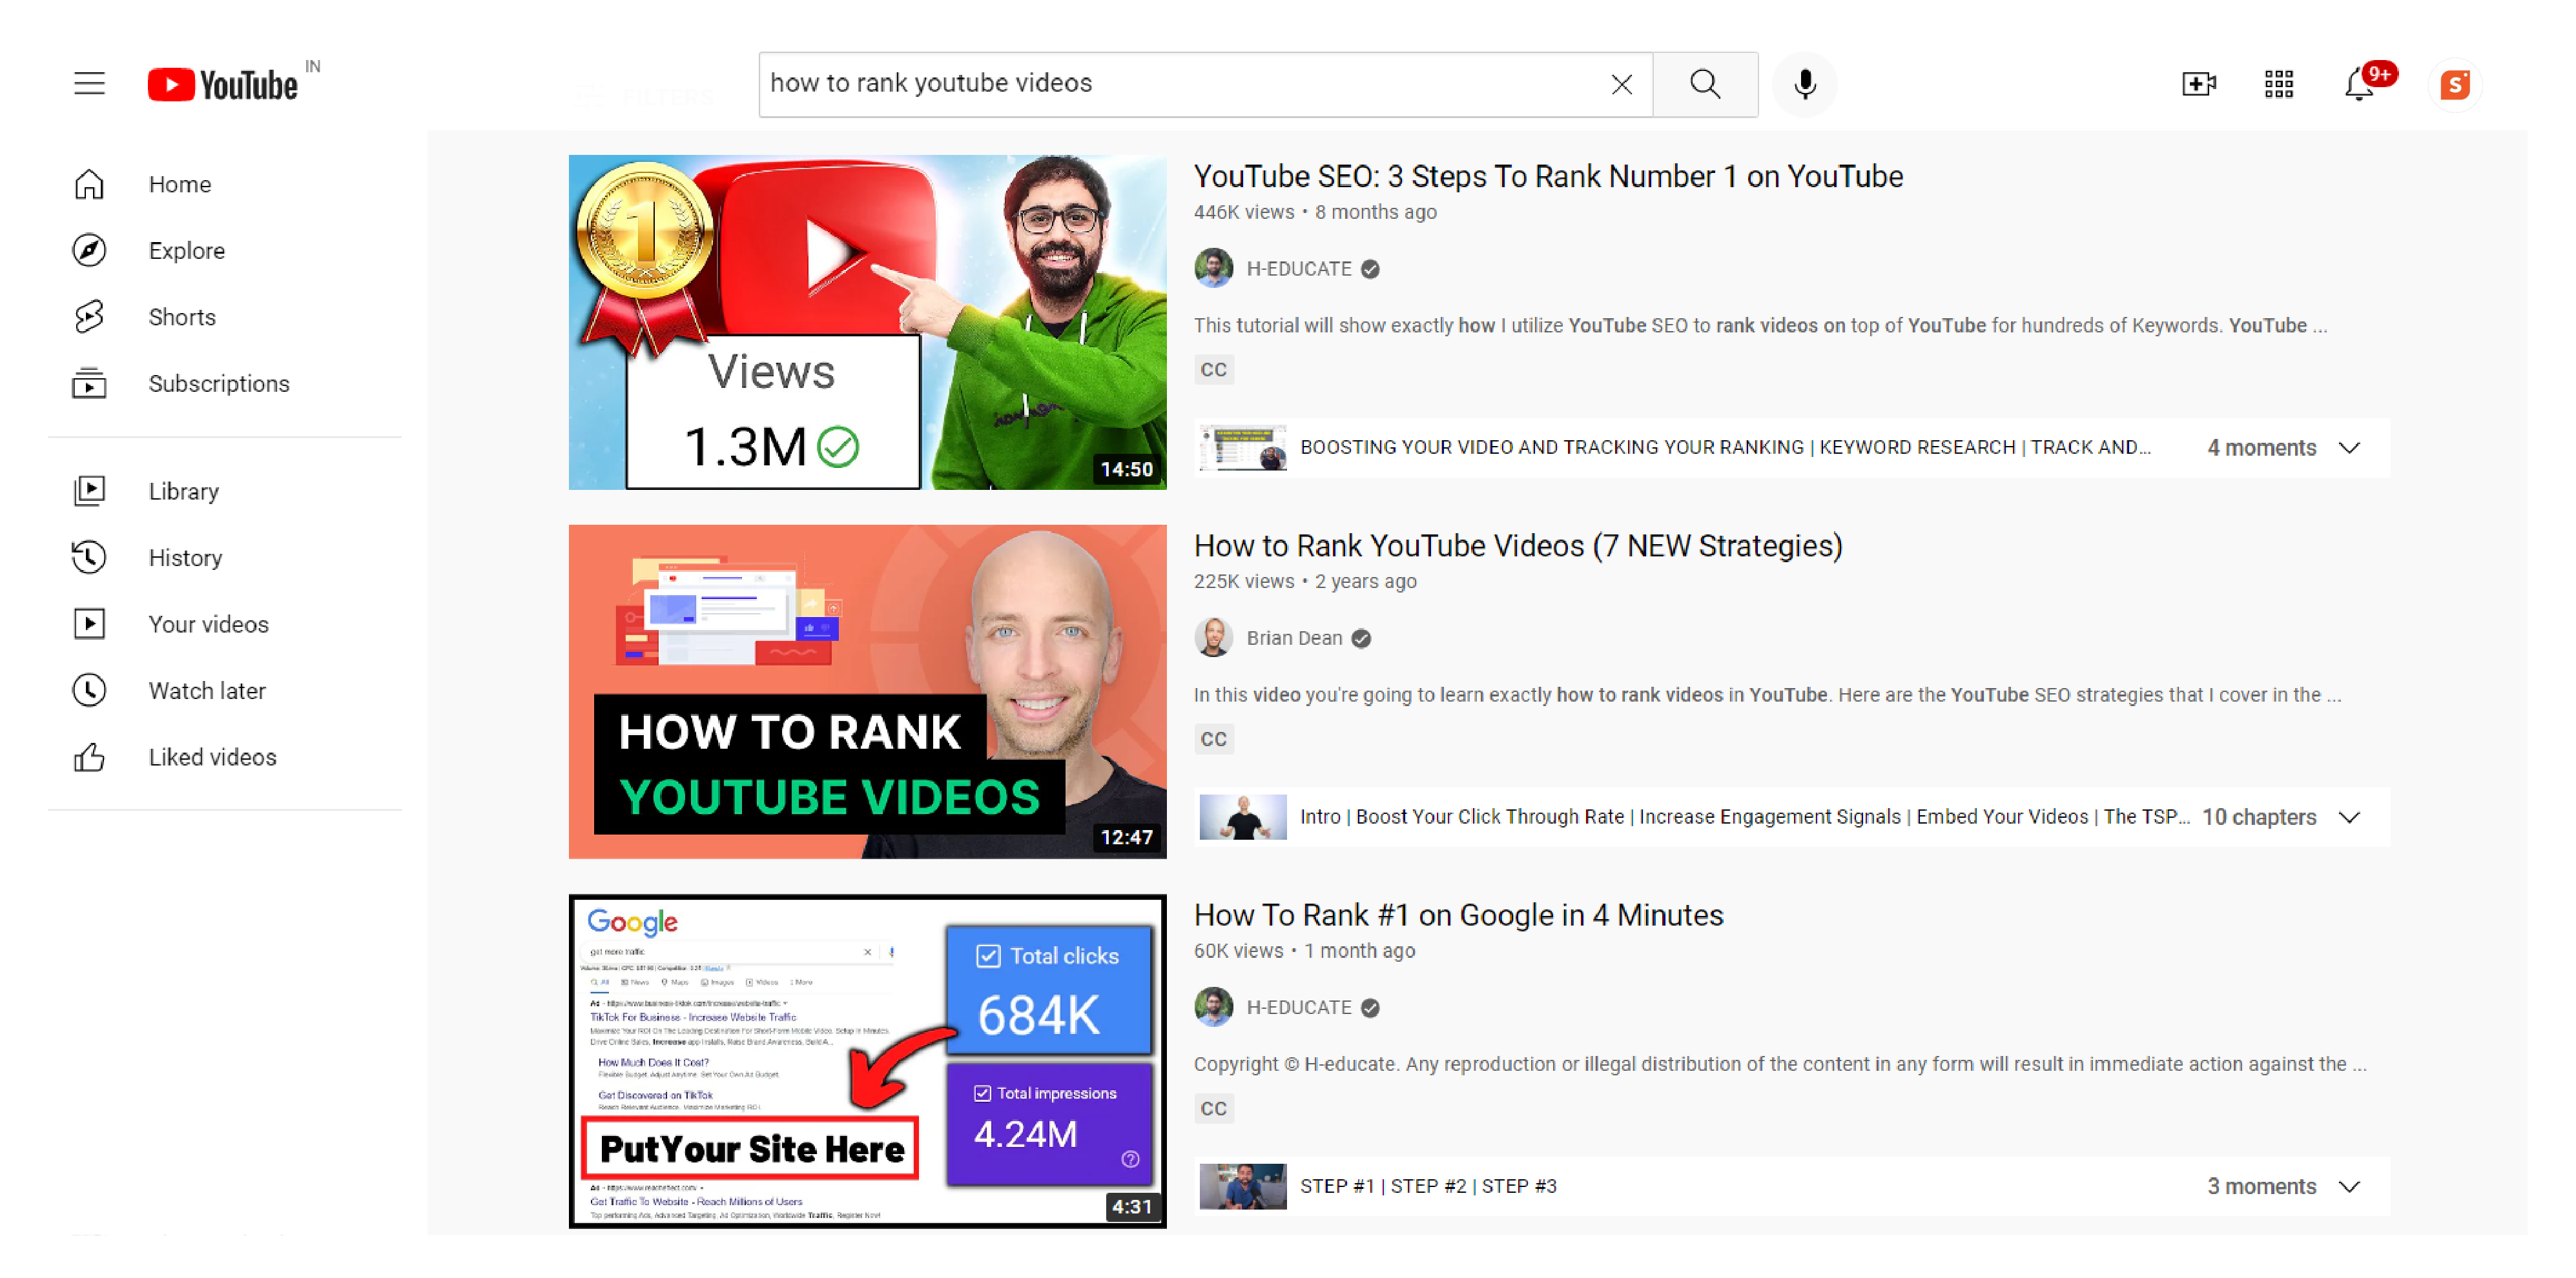
Task: Open Library label in sidebar
Action: point(183,492)
